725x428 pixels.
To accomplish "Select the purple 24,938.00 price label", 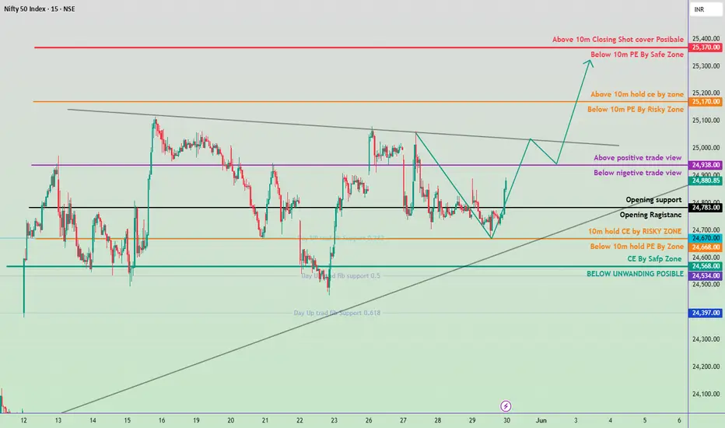I will pyautogui.click(x=705, y=165).
